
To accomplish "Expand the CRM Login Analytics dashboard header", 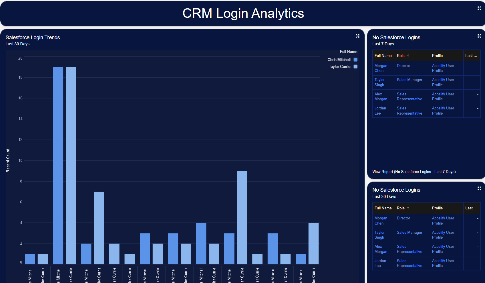I will pos(479,8).
